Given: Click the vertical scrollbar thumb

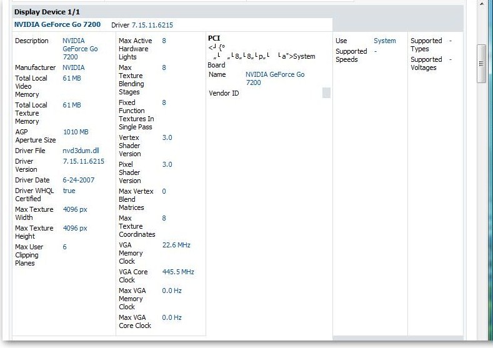Looking at the screenshot, I should point(481,64).
